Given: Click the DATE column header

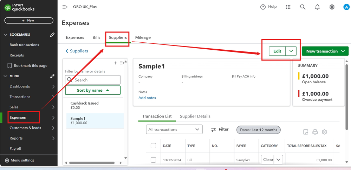Looking at the screenshot, I should [167, 146].
